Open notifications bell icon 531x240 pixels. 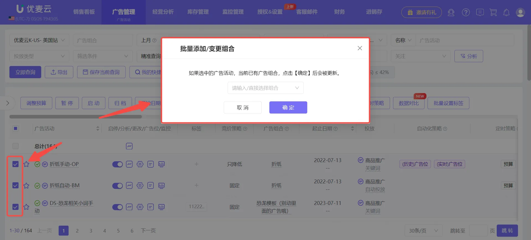pos(506,12)
